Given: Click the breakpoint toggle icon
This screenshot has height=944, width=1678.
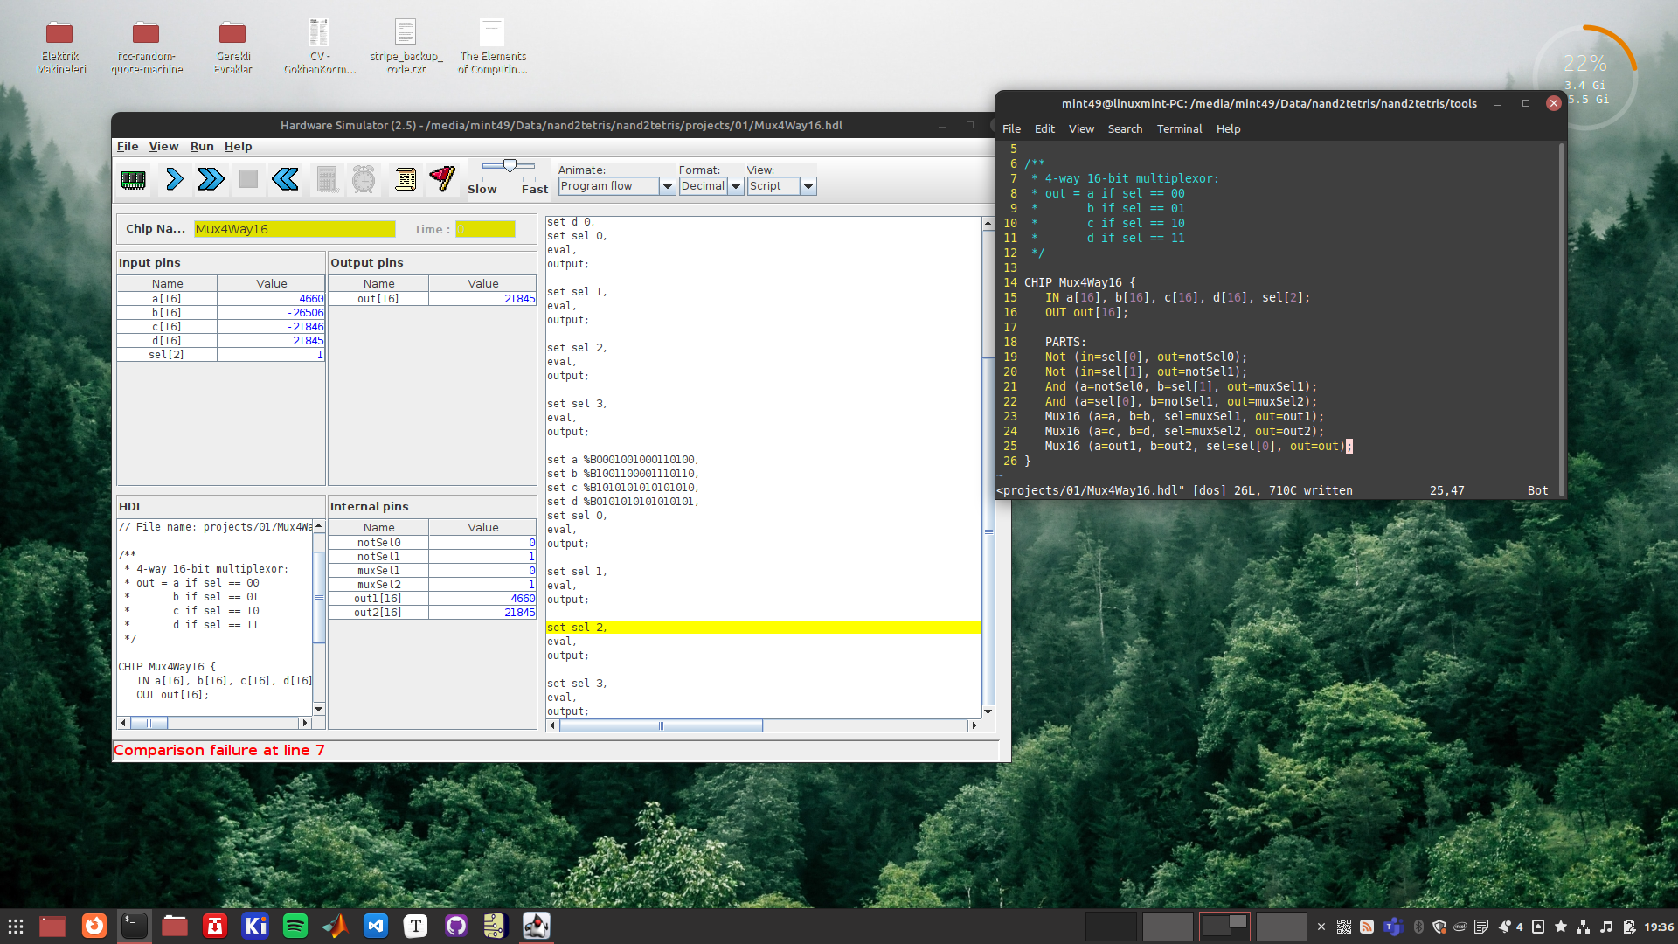Looking at the screenshot, I should pos(441,177).
